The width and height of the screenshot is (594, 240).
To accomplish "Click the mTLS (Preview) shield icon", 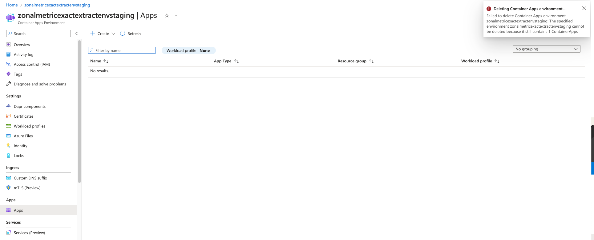I will (9, 188).
